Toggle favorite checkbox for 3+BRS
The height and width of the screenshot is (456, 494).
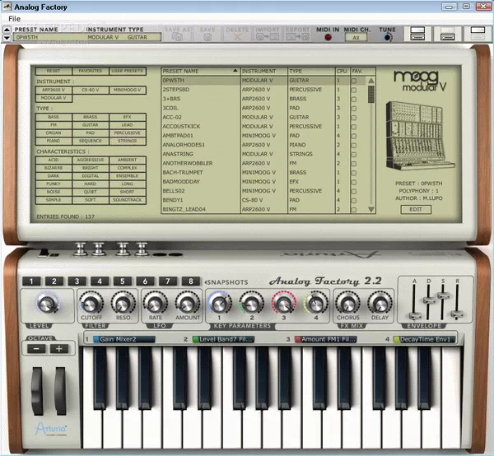coord(354,100)
